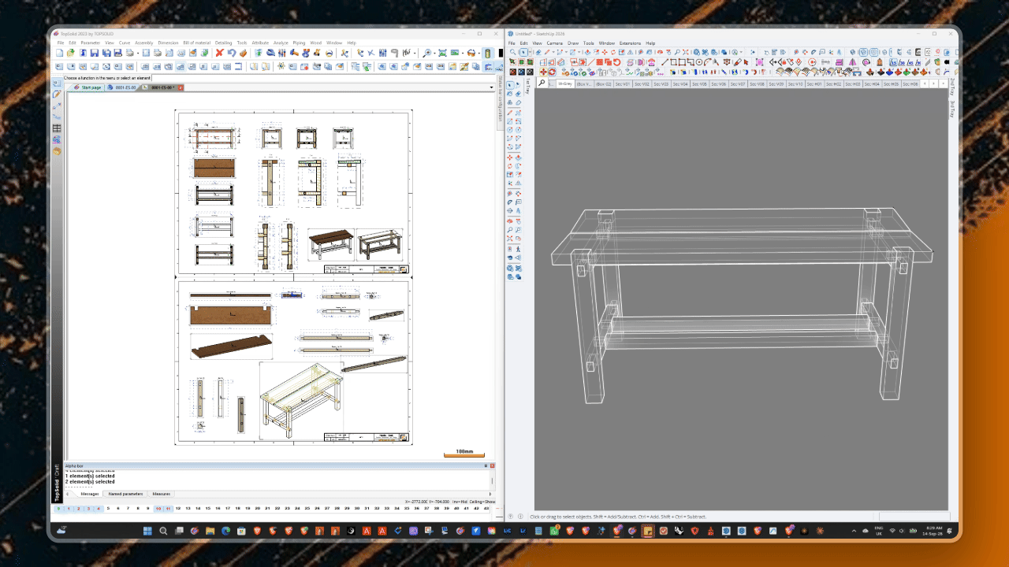Toggle layer 3 in TopSolid layer bar

88,509
